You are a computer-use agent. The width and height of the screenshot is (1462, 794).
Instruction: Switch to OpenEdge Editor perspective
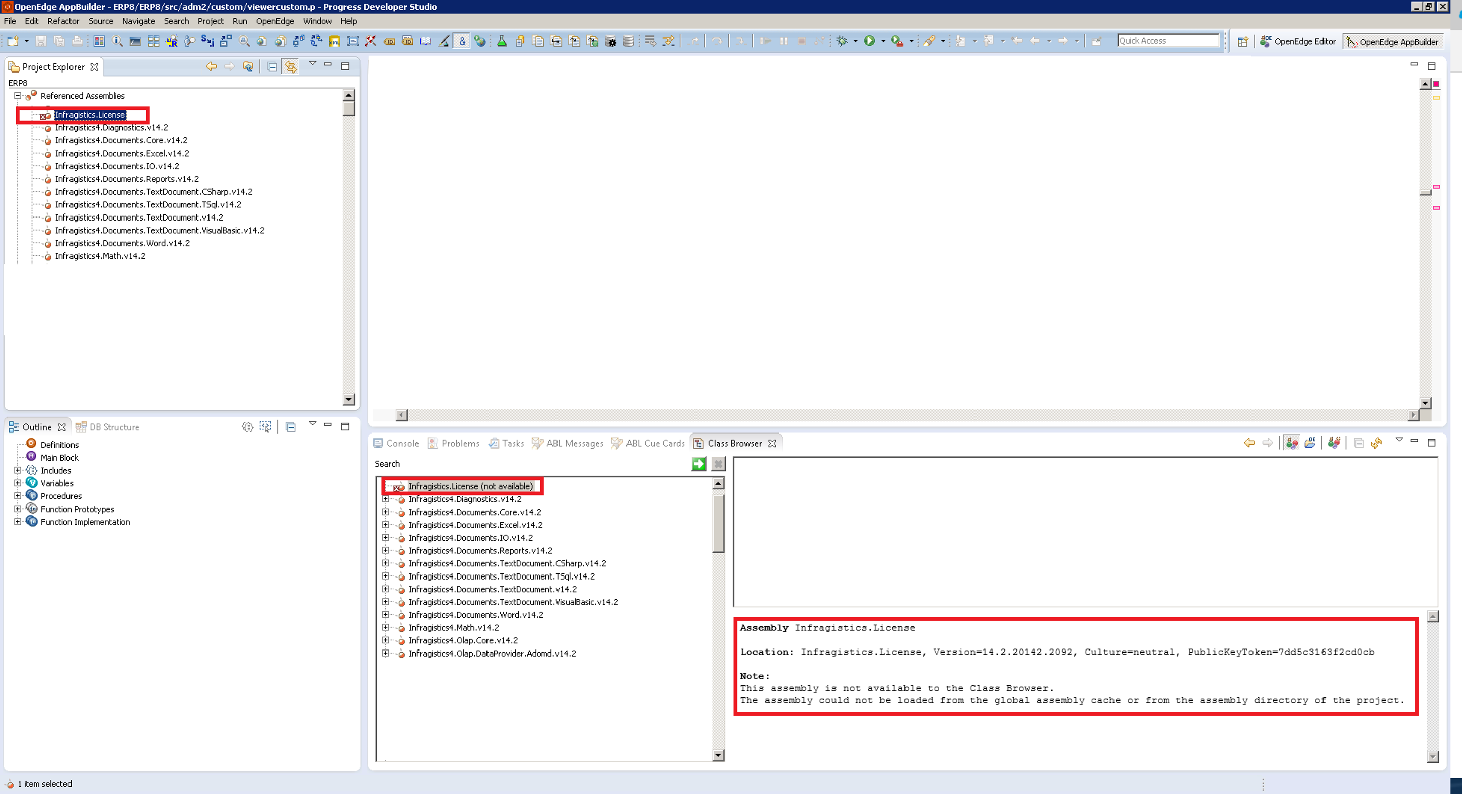tap(1298, 41)
